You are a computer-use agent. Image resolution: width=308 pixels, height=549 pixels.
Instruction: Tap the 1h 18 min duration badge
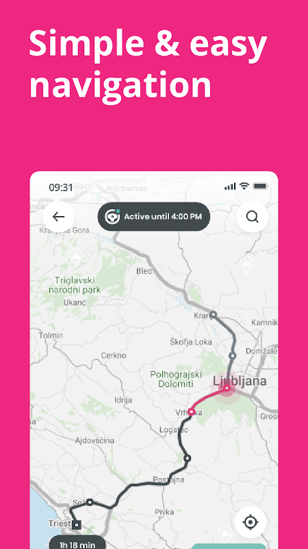(x=77, y=543)
